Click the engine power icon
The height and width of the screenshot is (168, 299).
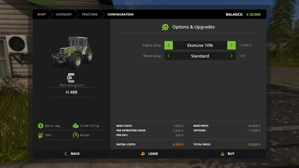click(76, 126)
